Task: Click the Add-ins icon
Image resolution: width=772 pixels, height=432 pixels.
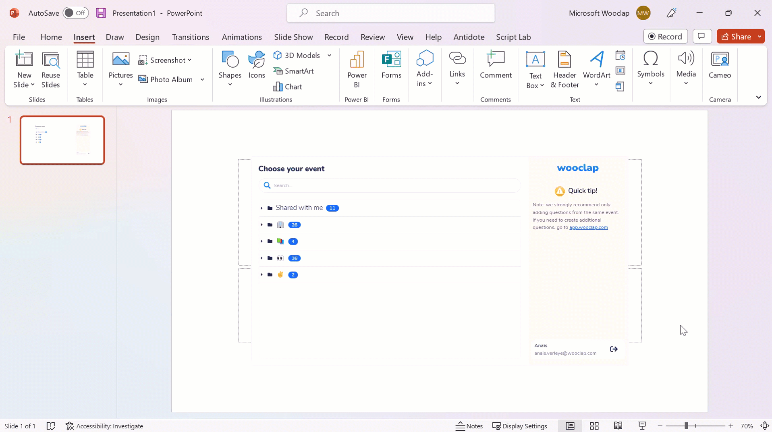Action: 425,59
